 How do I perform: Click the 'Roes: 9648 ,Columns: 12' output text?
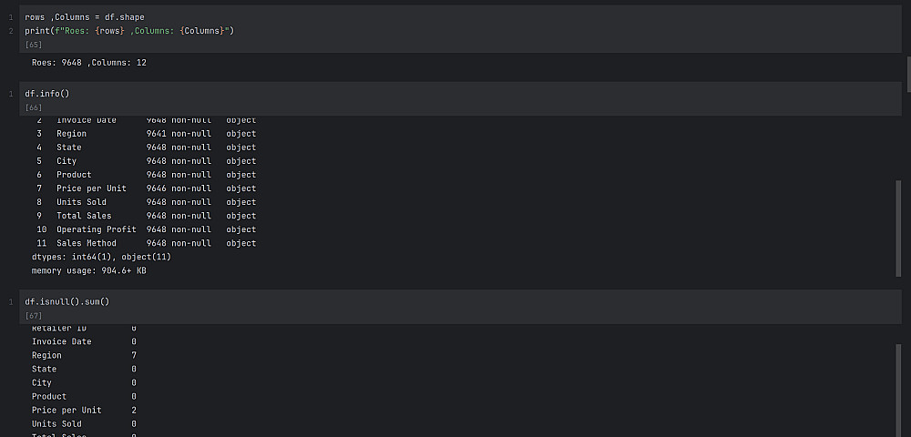tap(89, 63)
